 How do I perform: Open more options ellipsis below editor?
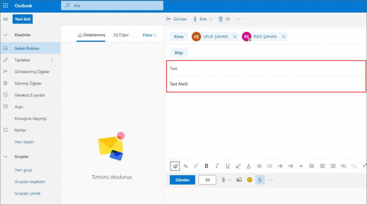[271, 180]
